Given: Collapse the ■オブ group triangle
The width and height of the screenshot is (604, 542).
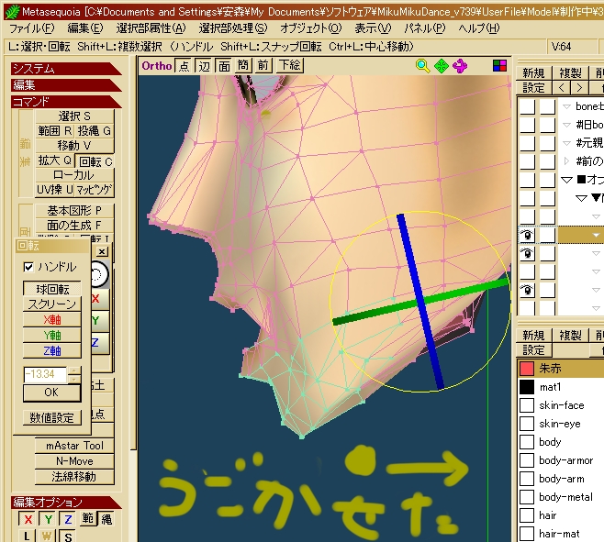Looking at the screenshot, I should pyautogui.click(x=566, y=180).
